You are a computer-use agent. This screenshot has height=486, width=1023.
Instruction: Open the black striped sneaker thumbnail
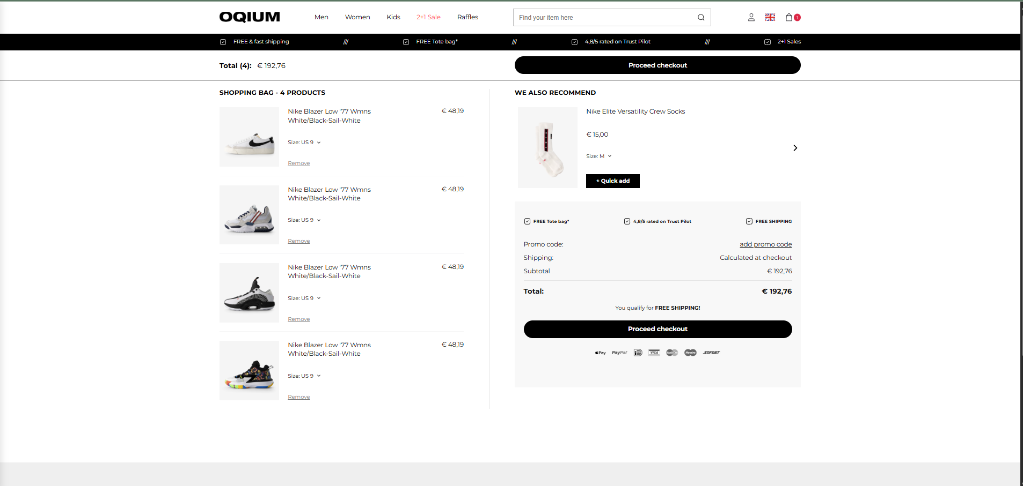click(x=249, y=293)
